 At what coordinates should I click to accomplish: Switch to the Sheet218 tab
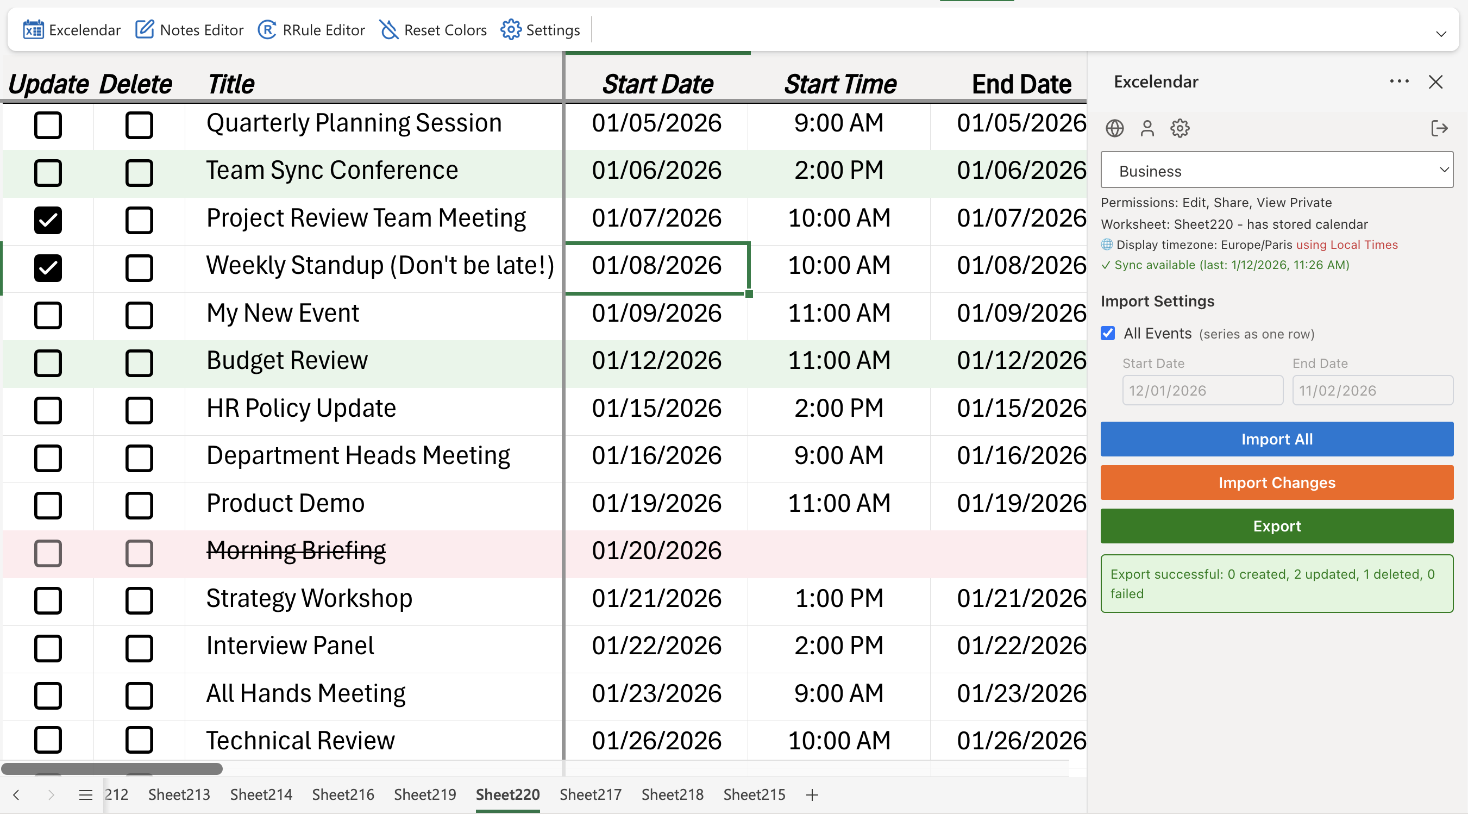[673, 794]
